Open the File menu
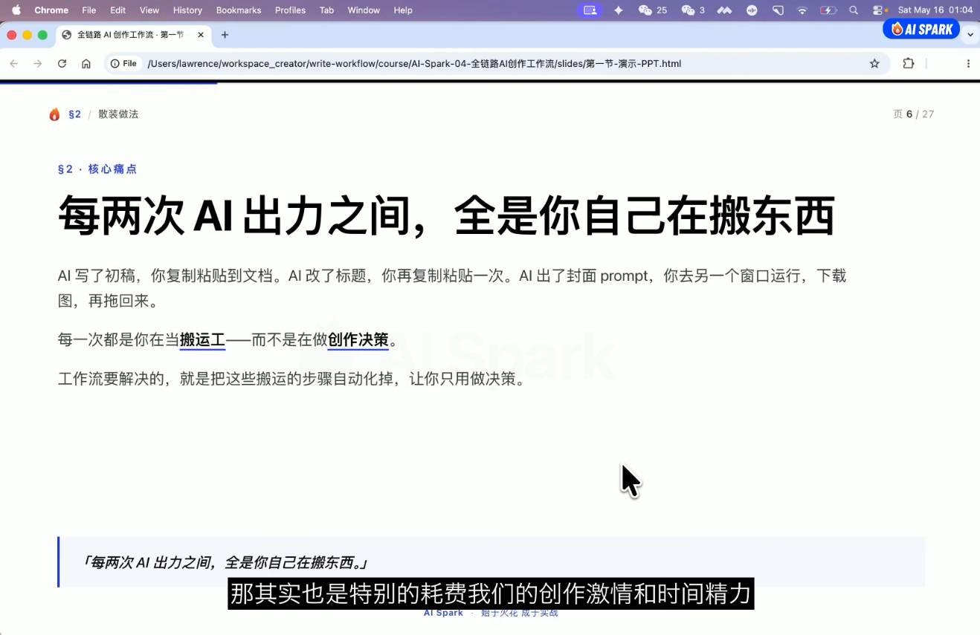This screenshot has width=980, height=635. point(88,10)
